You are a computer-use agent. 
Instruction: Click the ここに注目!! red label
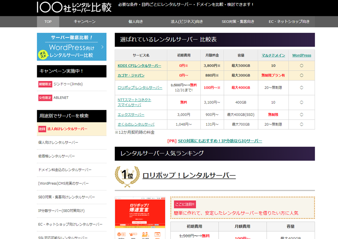coord(185,204)
